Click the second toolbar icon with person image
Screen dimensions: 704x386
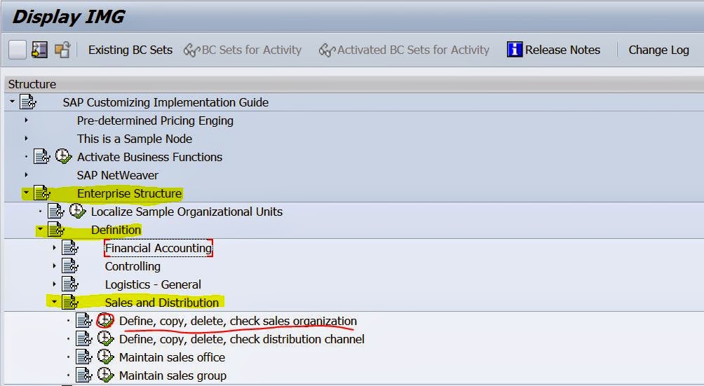coord(39,50)
